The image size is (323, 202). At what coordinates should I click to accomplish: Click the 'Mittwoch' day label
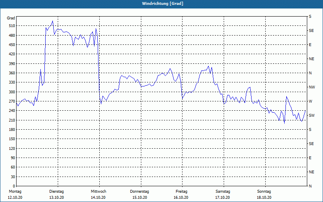click(99, 191)
